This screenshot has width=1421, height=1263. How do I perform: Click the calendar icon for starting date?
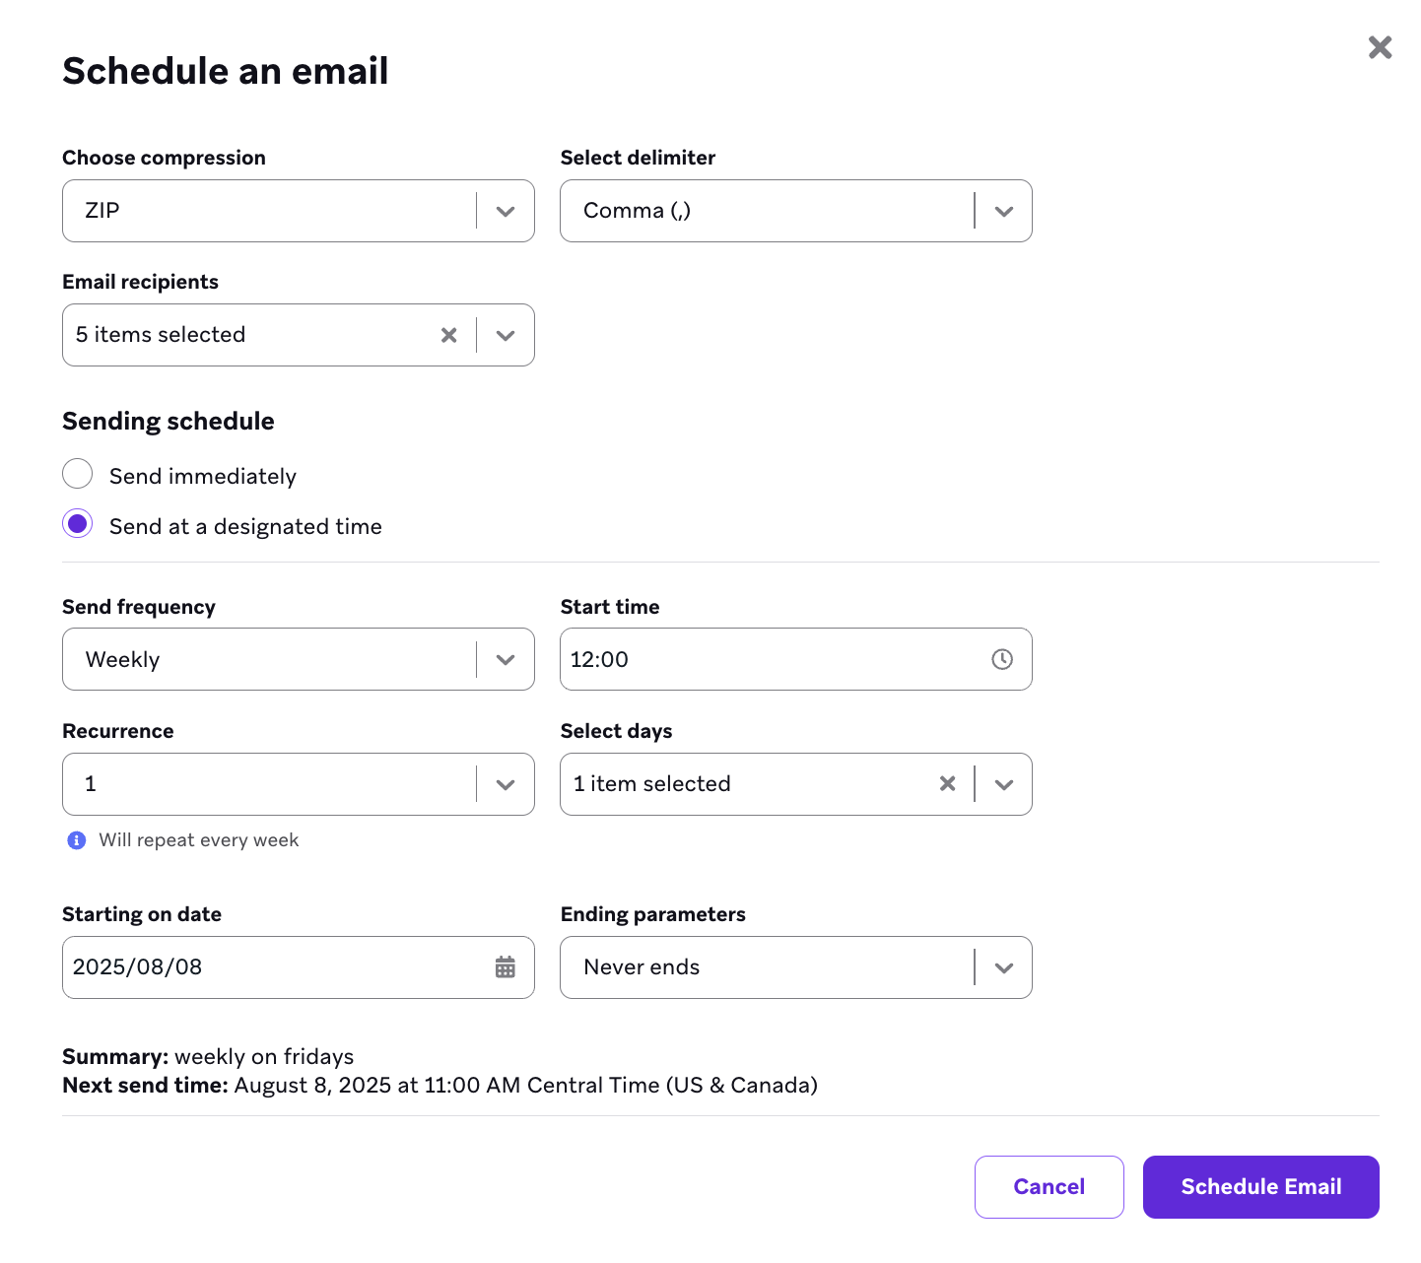506,966
